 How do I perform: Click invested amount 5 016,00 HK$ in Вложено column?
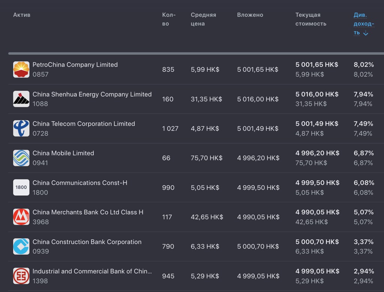258,99
